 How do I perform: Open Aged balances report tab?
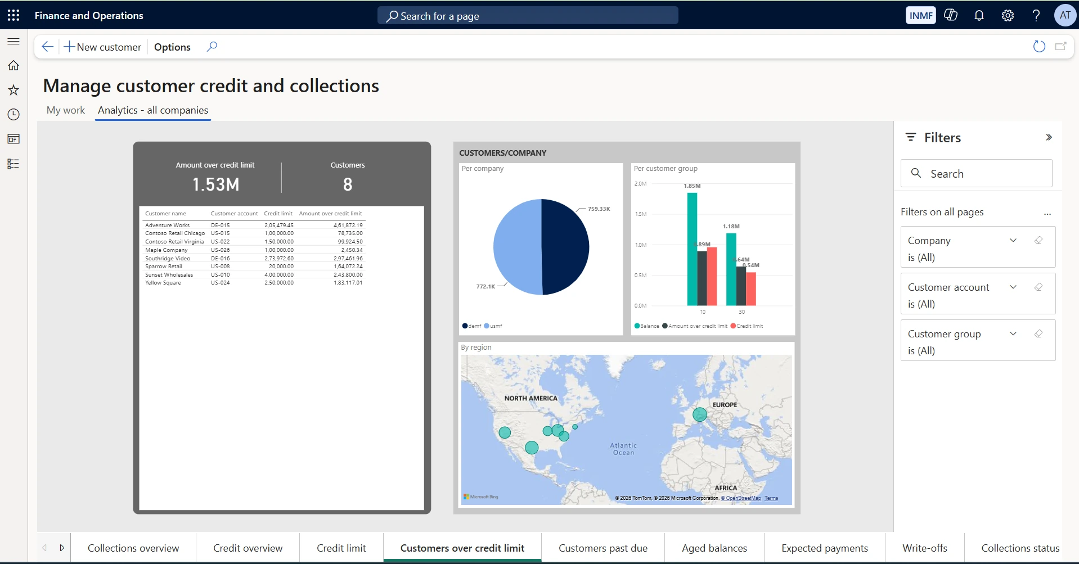pos(714,548)
